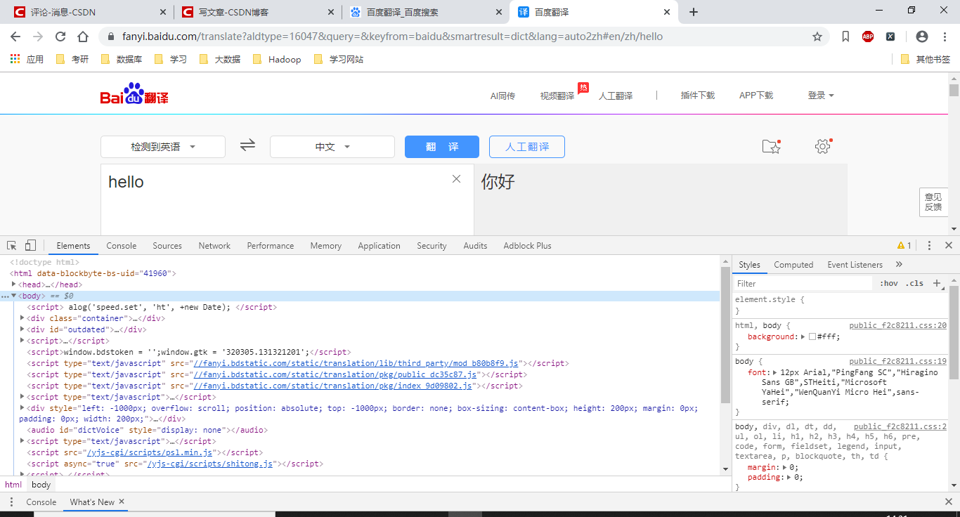Click the blue 翻译 translate button
The image size is (960, 517).
pos(442,147)
